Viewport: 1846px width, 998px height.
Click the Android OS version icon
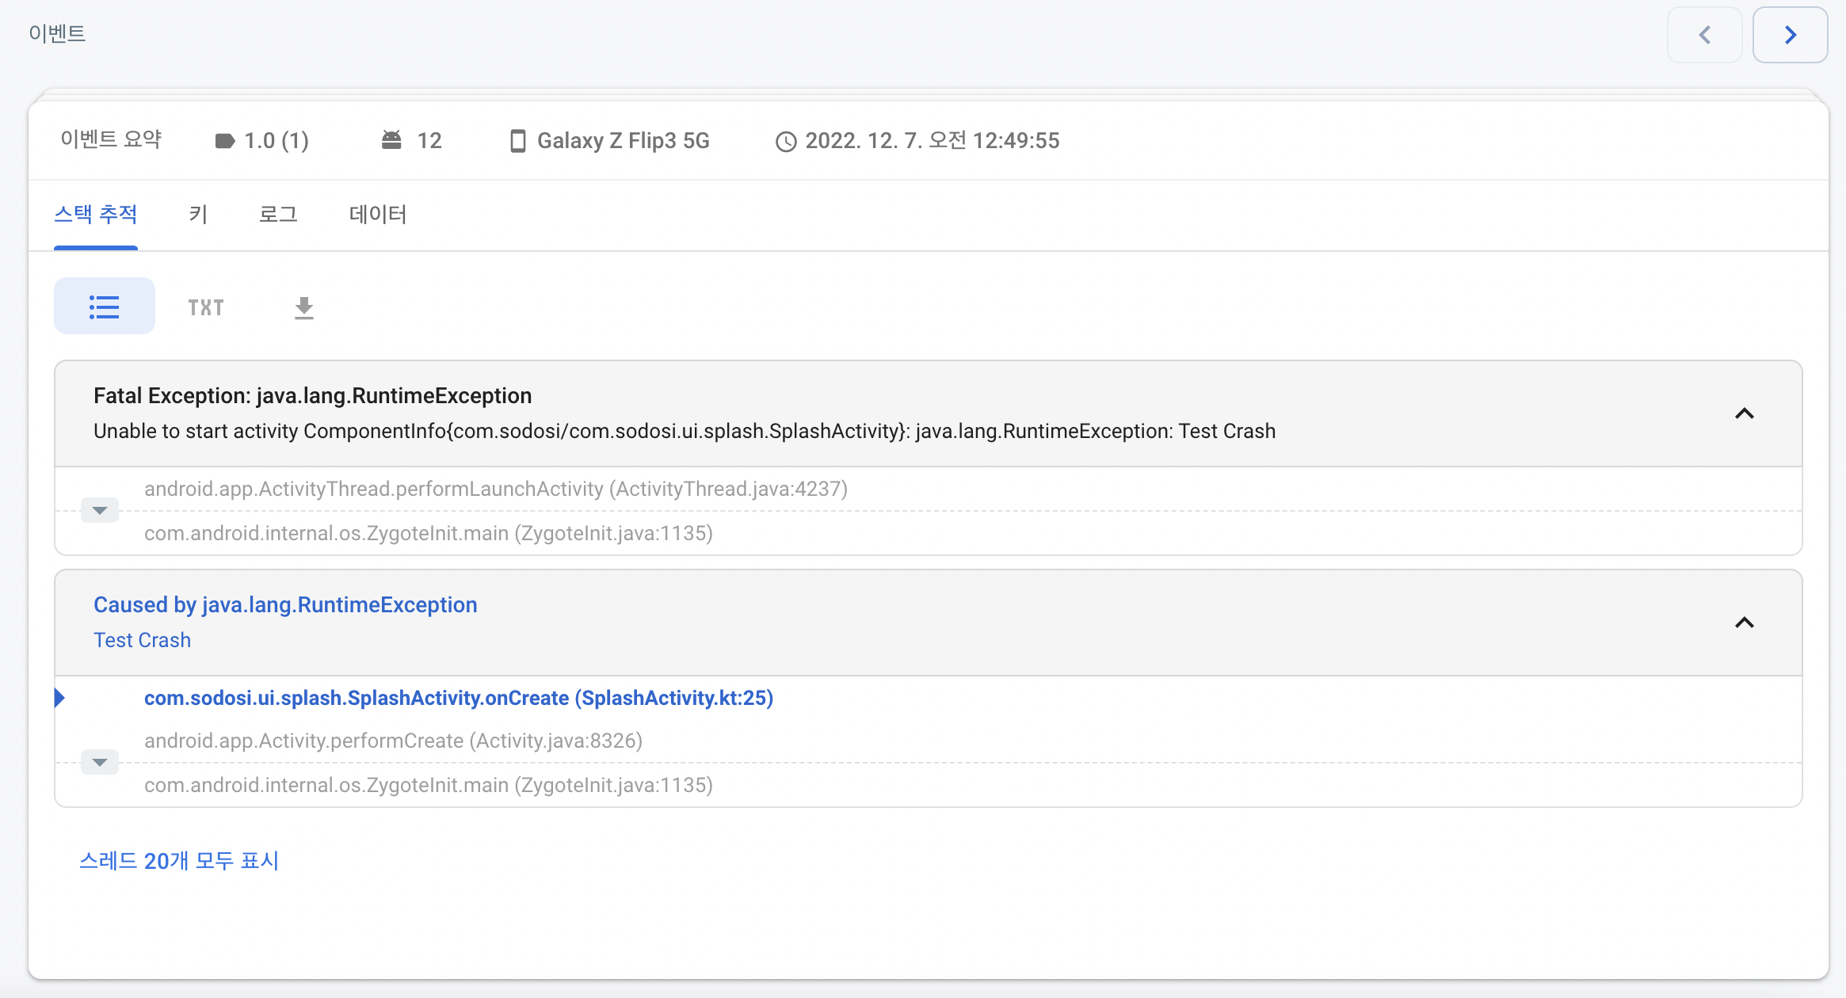pyautogui.click(x=391, y=140)
